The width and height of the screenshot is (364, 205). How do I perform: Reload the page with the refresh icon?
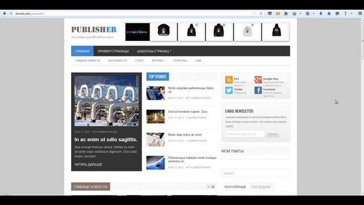pyautogui.click(x=261, y=14)
